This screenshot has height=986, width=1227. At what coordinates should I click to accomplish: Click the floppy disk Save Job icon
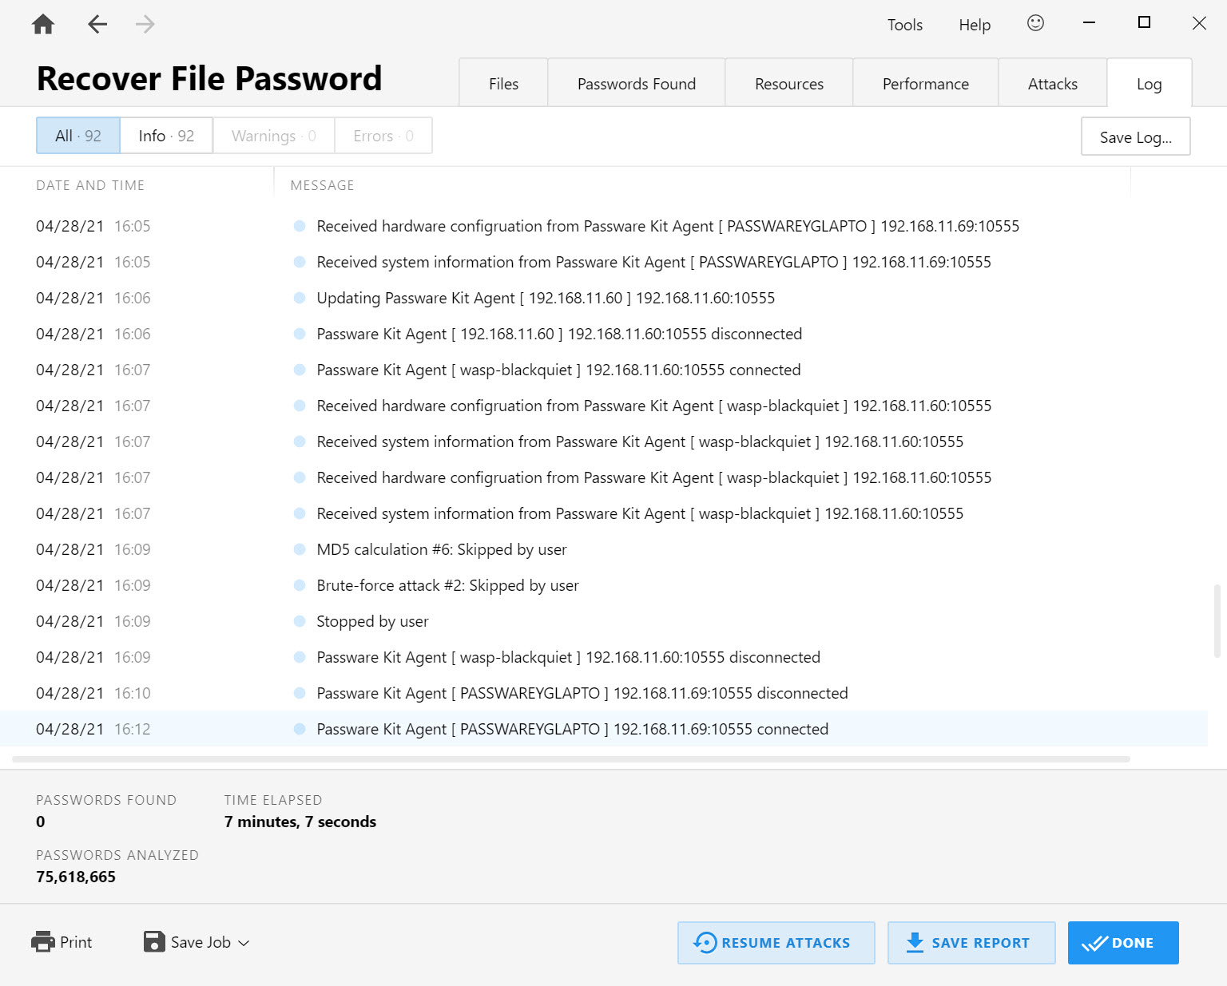coord(154,942)
